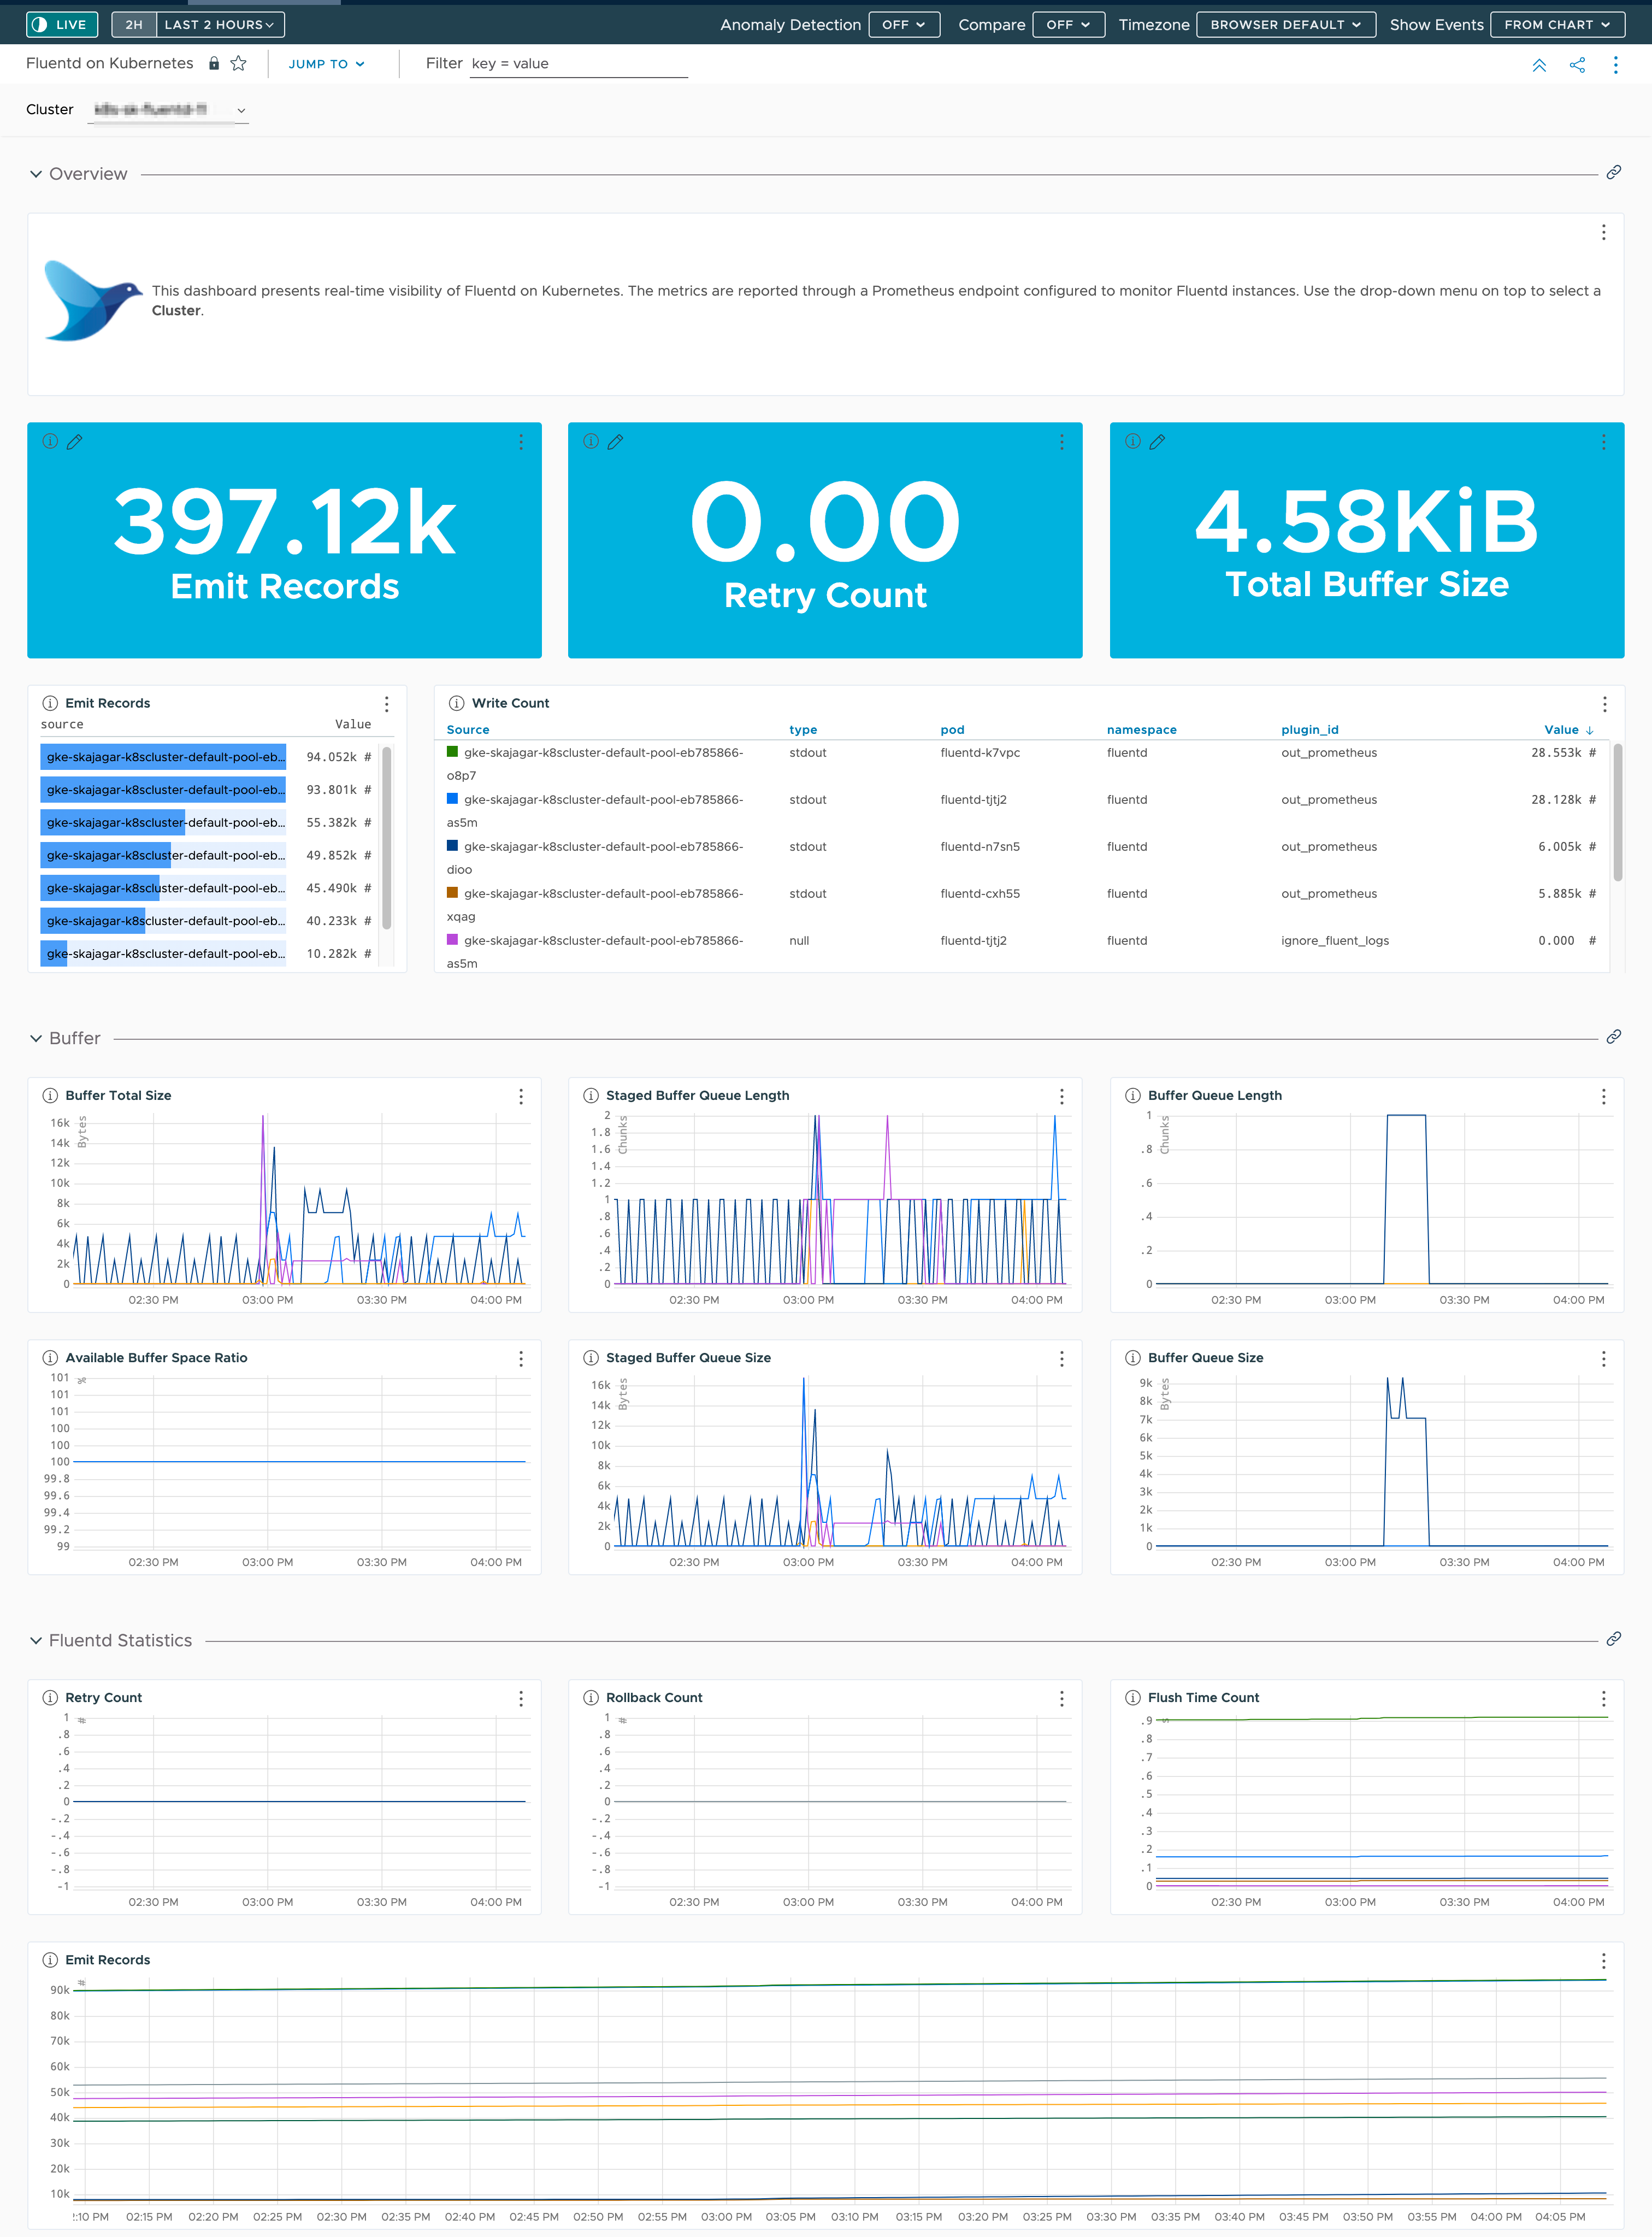Open options menu of Buffer Total Size chart
The image size is (1652, 2237).
click(x=521, y=1096)
